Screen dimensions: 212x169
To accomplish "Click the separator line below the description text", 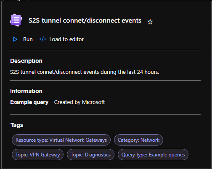I will coord(105,81).
